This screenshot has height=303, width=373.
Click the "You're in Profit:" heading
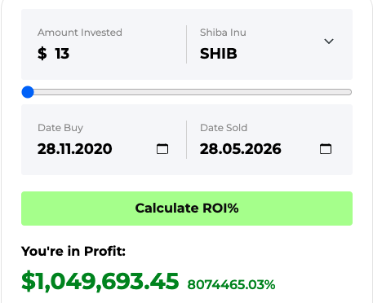73,251
